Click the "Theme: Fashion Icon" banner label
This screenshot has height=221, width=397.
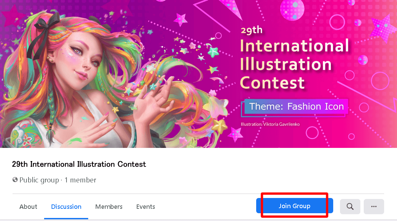(x=296, y=107)
